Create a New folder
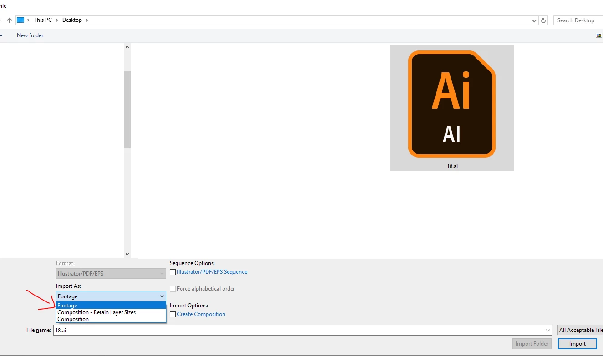Viewport: 603px width, 356px height. click(30, 35)
